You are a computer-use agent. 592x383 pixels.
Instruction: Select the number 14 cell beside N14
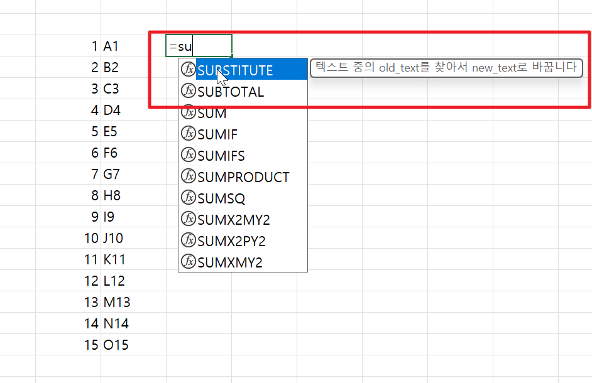pyautogui.click(x=69, y=323)
